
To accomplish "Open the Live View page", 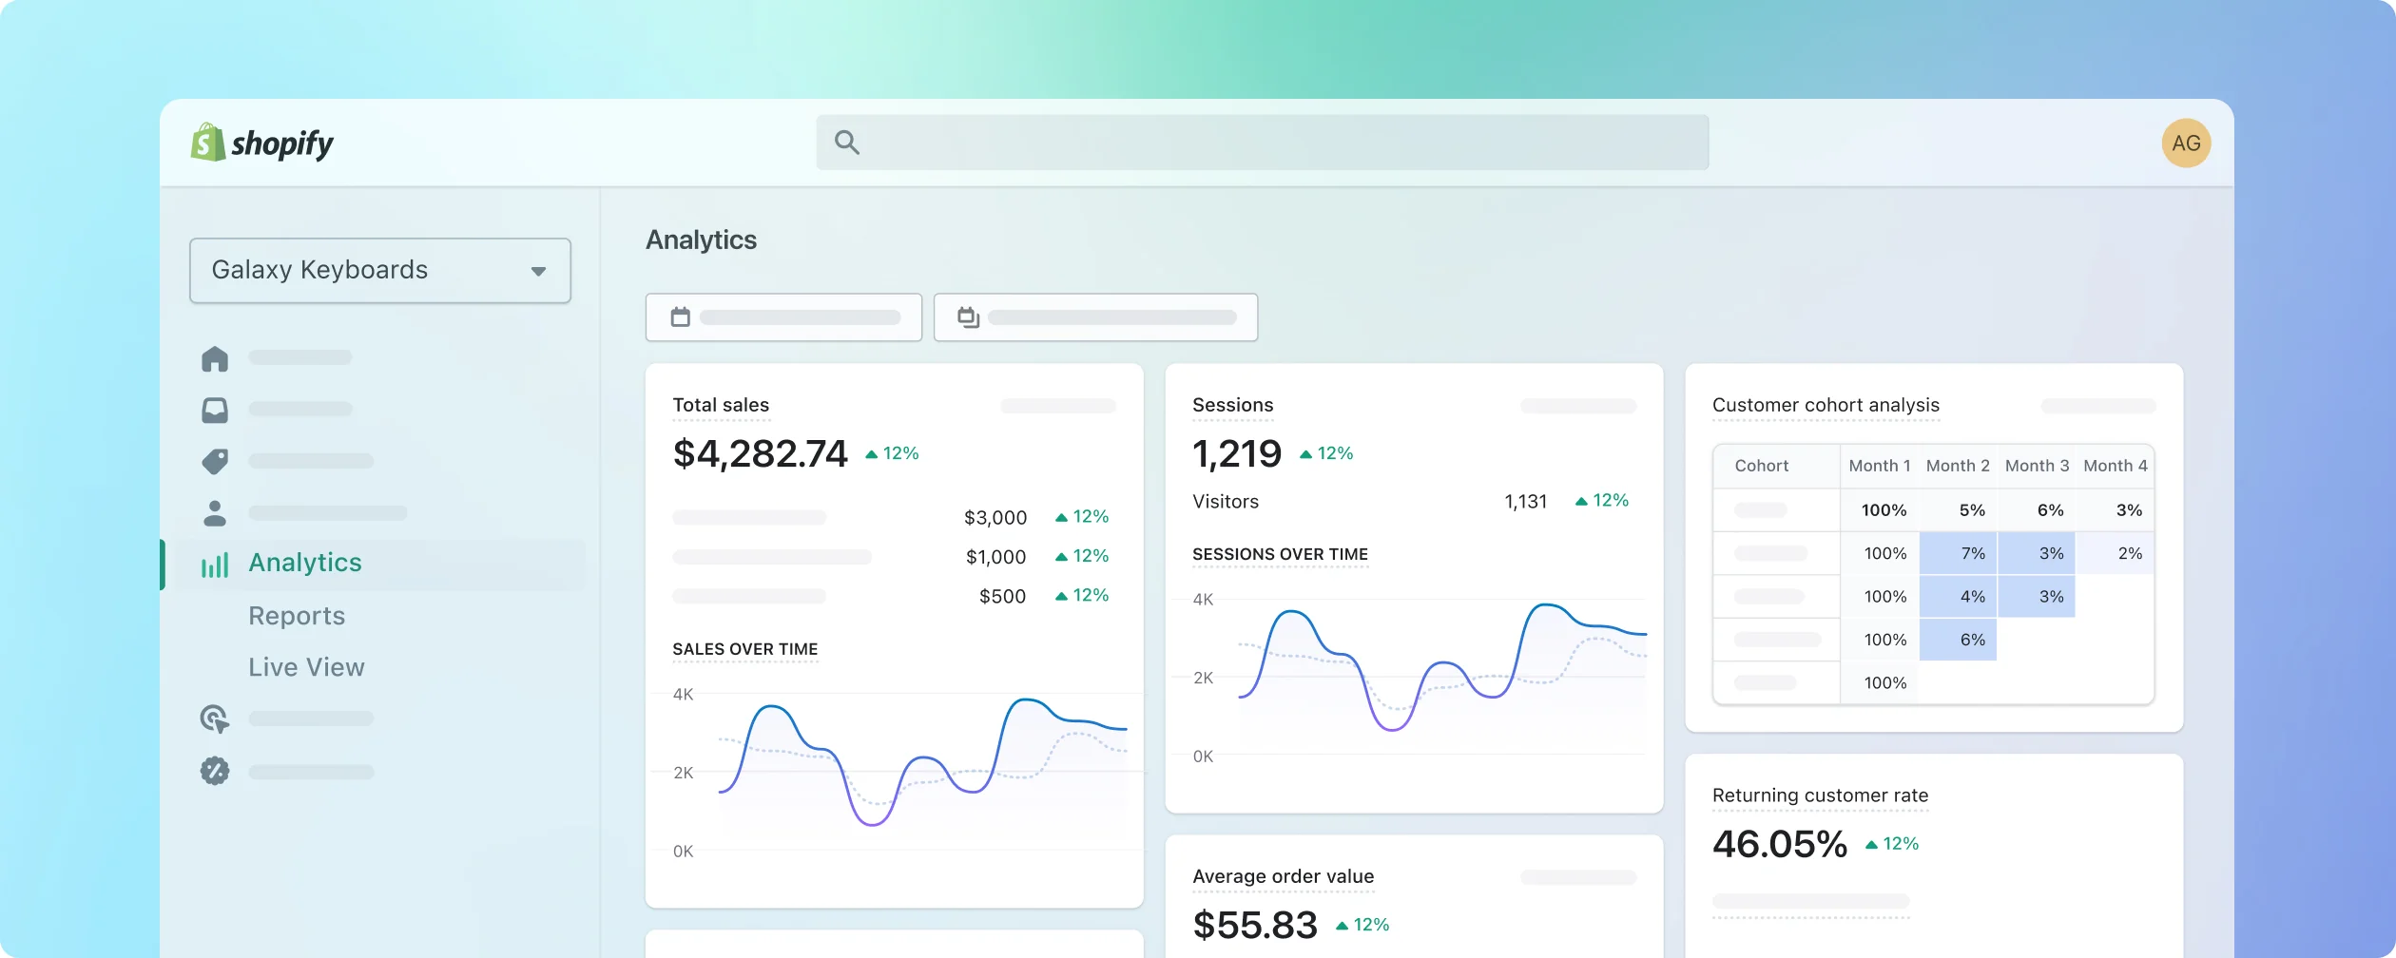I will click(306, 667).
